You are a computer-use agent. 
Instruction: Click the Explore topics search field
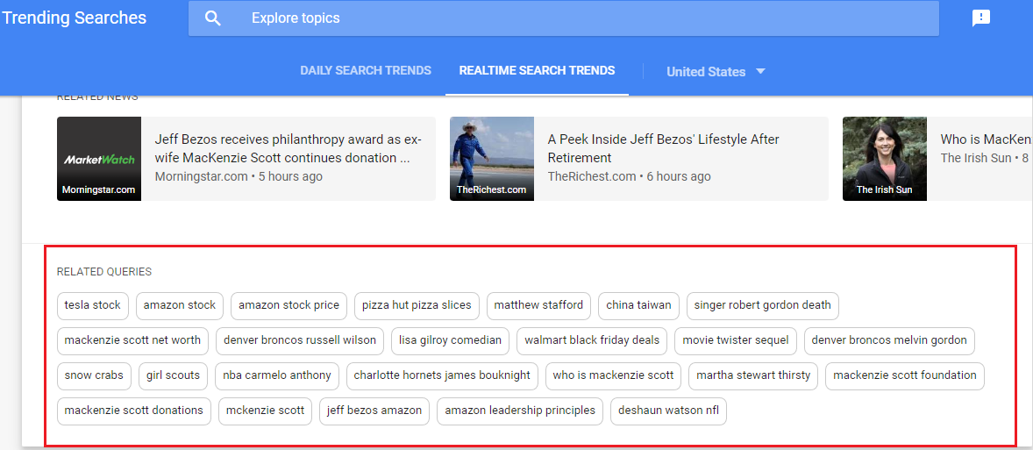tap(579, 18)
